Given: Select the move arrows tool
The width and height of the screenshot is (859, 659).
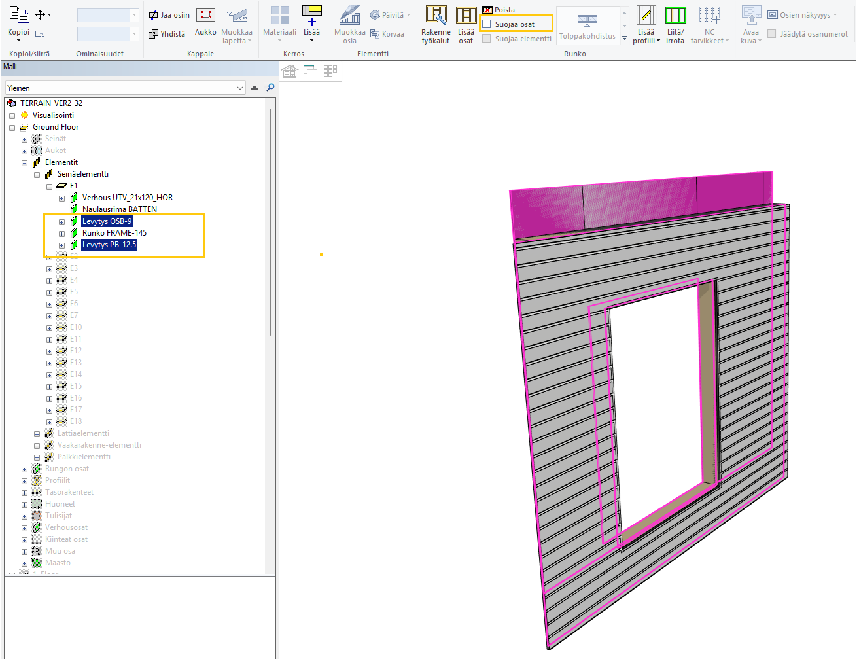Looking at the screenshot, I should (41, 14).
